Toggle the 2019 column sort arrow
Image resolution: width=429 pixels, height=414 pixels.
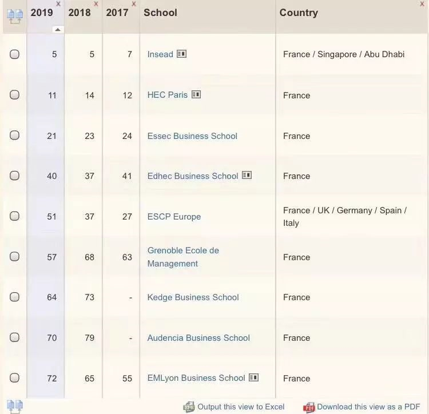click(58, 30)
